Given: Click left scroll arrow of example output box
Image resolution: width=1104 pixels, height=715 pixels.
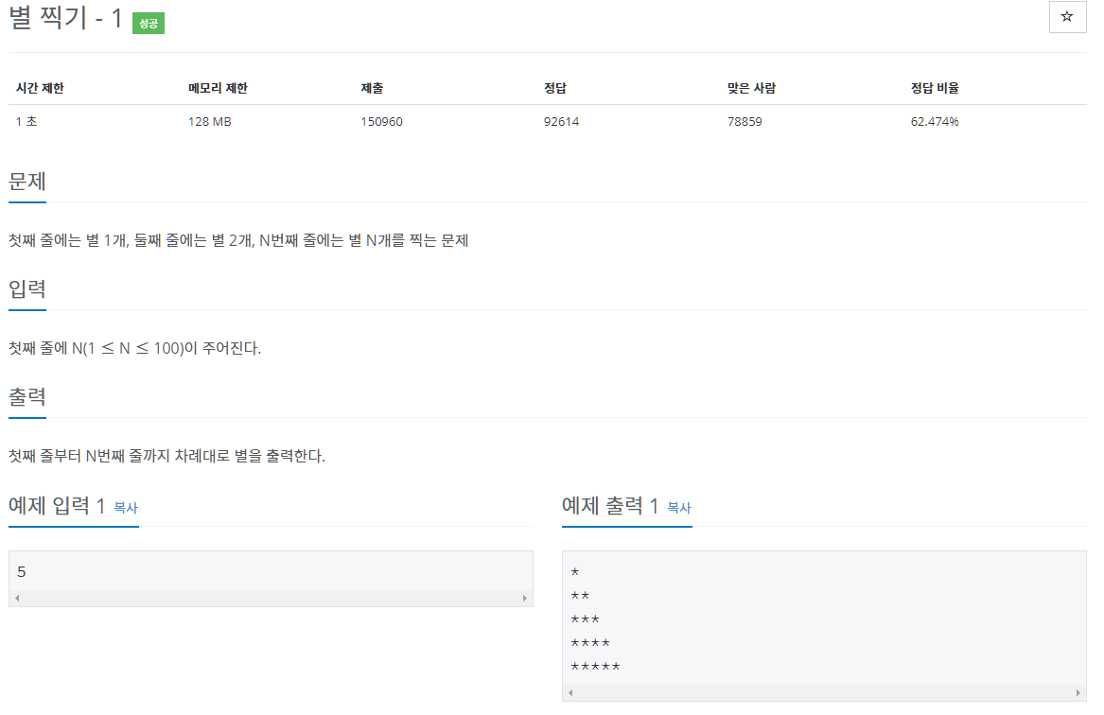Looking at the screenshot, I should pyautogui.click(x=570, y=692).
